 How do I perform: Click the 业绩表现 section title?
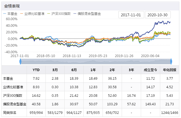pos(12,6)
